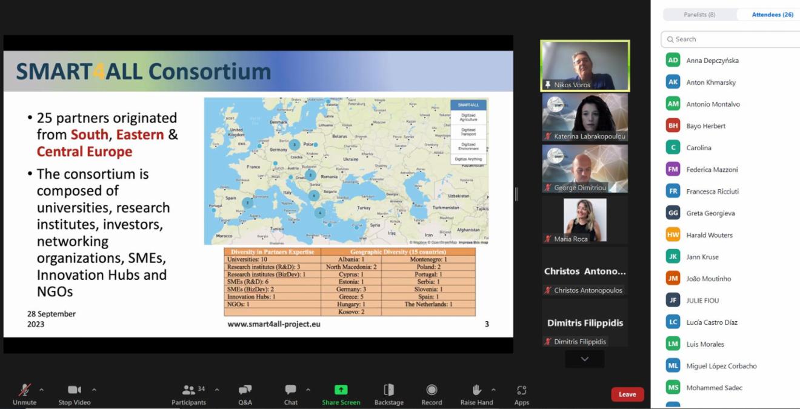The image size is (800, 409).
Task: Click Francesca Ricciuti's FR avatar
Action: point(673,191)
